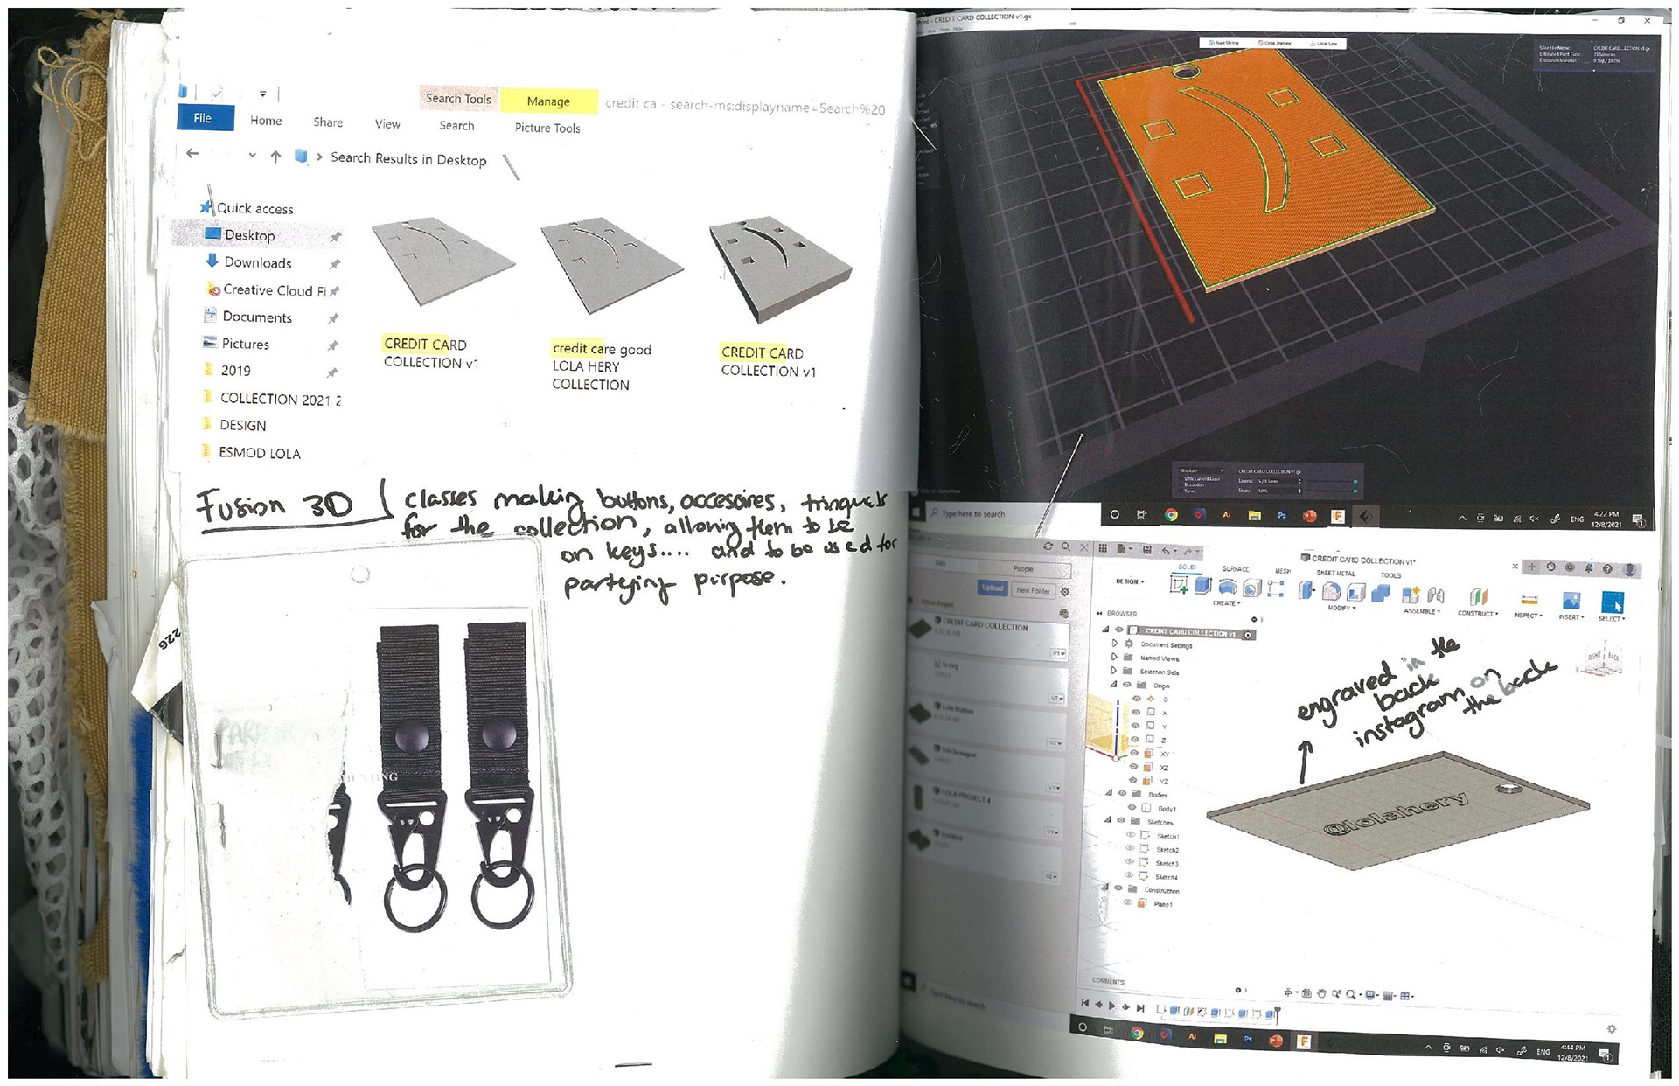The height and width of the screenshot is (1086, 1679).
Task: Click the Undo arrow in Fusion
Action: click(1166, 551)
